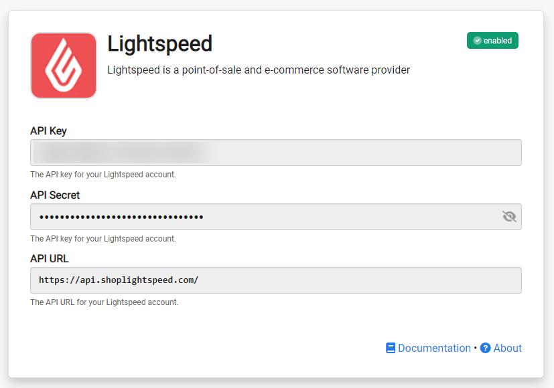Click the question mark icon beside About

point(486,348)
